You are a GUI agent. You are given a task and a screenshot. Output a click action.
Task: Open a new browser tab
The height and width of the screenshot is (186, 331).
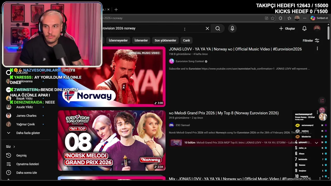click(116, 10)
